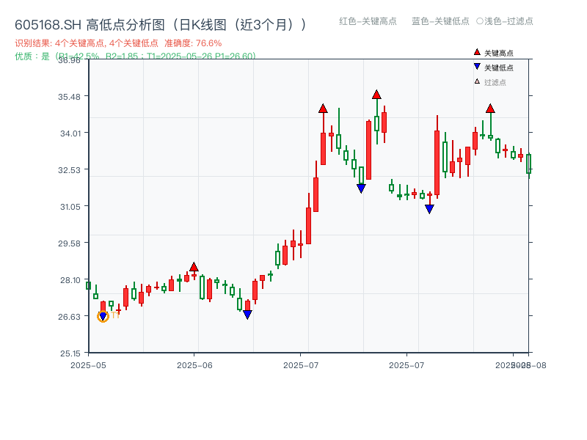Click the rightmost red high-point triangle near 34.9
The height and width of the screenshot is (440, 587).
pyautogui.click(x=489, y=108)
